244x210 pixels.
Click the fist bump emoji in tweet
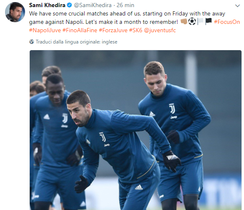[x=184, y=22]
